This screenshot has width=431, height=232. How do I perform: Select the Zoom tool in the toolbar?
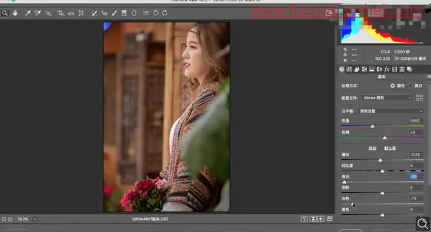pyautogui.click(x=5, y=13)
